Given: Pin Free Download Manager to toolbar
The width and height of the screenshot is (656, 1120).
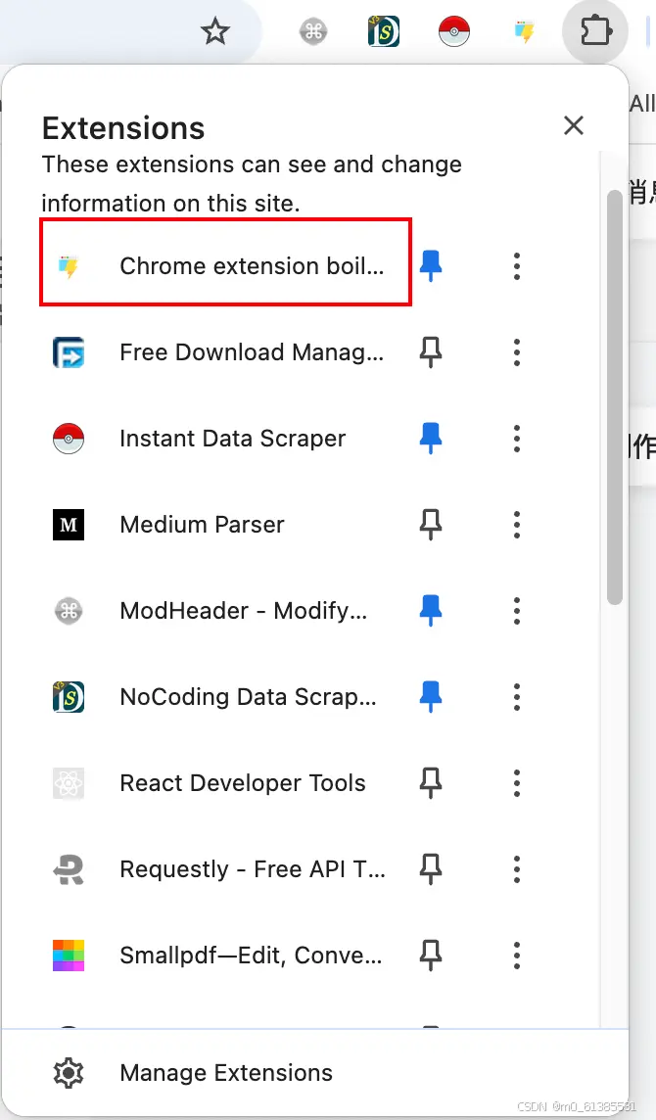Looking at the screenshot, I should (x=431, y=352).
